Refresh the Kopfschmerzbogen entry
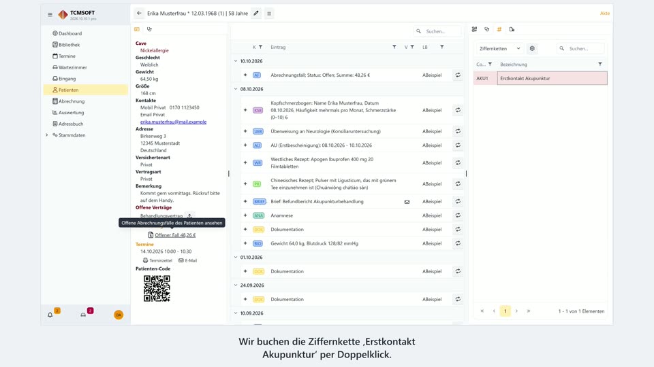Viewport: 654px width, 367px height. click(458, 110)
